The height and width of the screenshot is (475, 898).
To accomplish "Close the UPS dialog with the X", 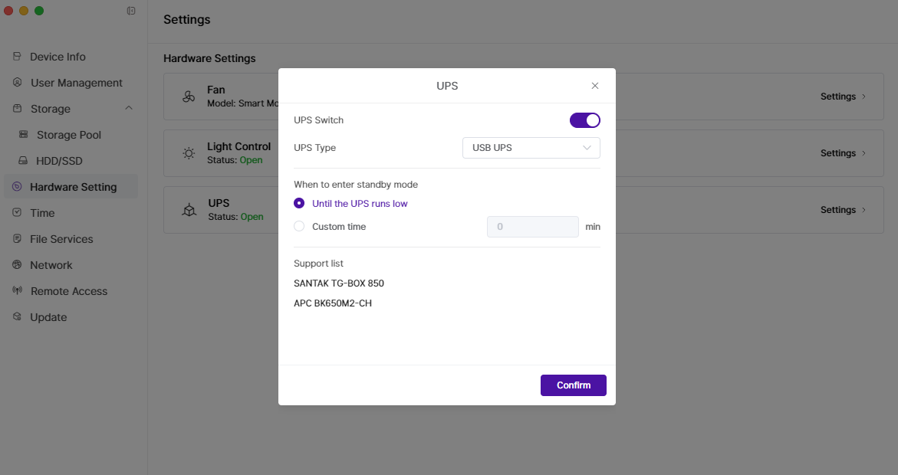I will coord(595,86).
